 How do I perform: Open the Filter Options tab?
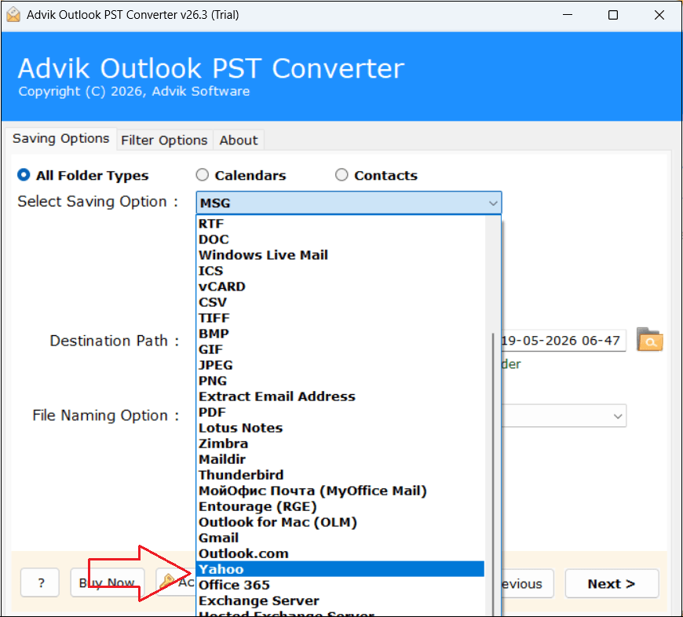point(164,141)
